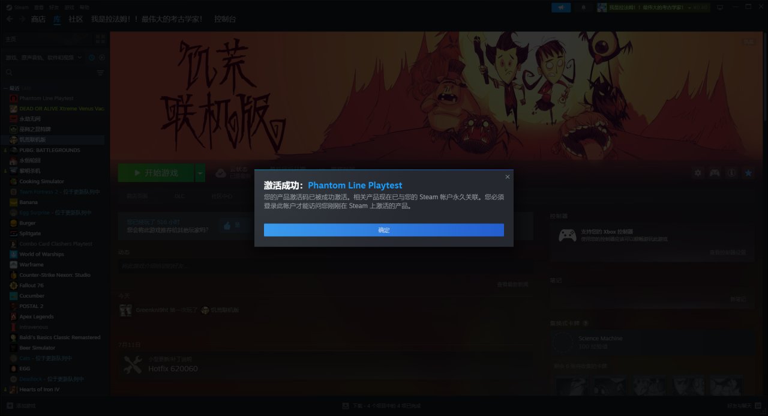768x416 pixels.
Task: Collapse the 最近 recent section
Action: tap(5, 88)
